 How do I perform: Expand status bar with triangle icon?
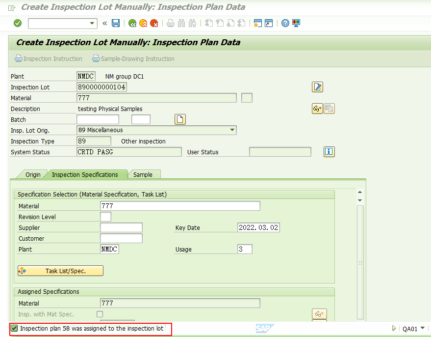(394, 328)
